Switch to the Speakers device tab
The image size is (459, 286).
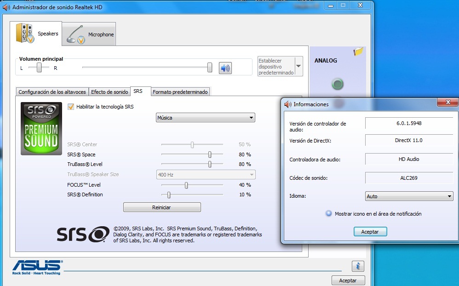36,34
